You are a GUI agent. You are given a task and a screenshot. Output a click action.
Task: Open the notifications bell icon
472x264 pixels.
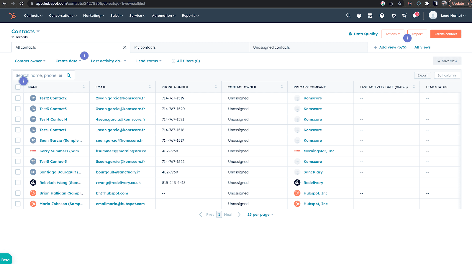(415, 16)
